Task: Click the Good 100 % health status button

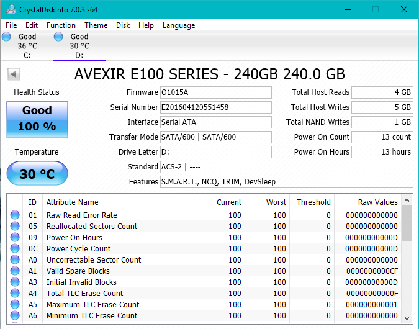Action: (x=37, y=119)
